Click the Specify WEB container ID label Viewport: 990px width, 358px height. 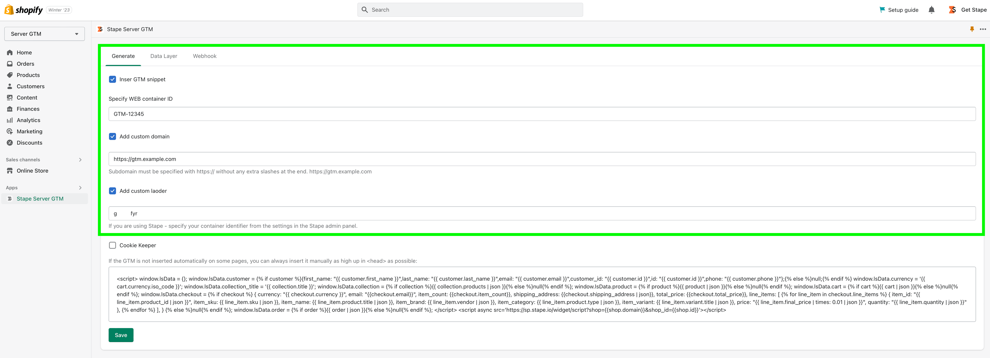coord(140,99)
